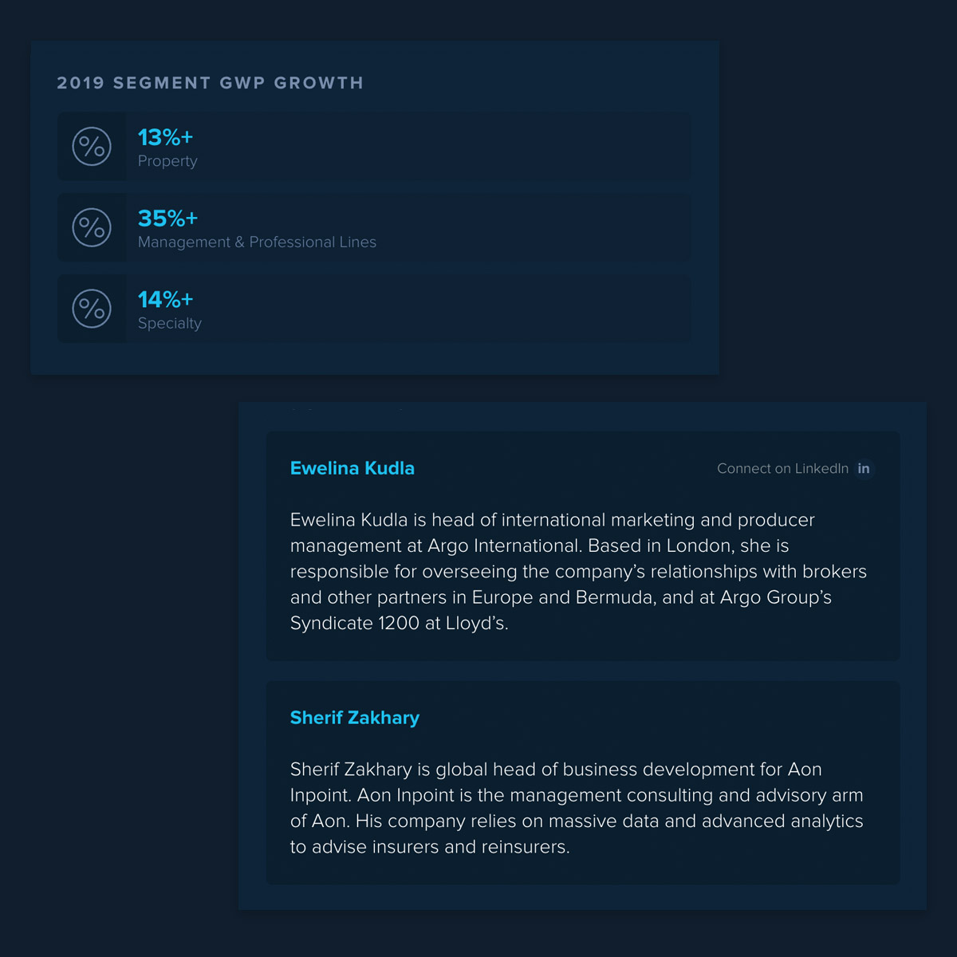Viewport: 957px width, 957px height.
Task: Click the percent icon beside Property
Action: point(92,147)
